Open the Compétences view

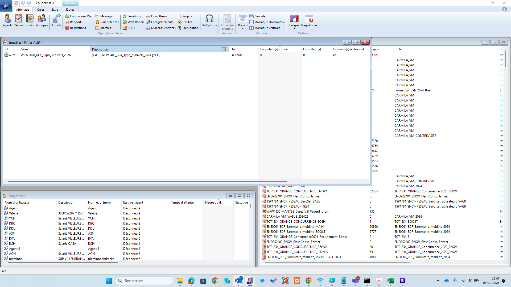(107, 22)
